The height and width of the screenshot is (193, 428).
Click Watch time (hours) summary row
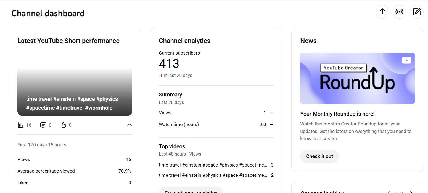[x=216, y=124]
